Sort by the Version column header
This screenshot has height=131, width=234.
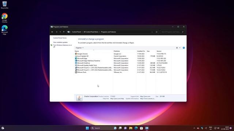tap(163, 51)
